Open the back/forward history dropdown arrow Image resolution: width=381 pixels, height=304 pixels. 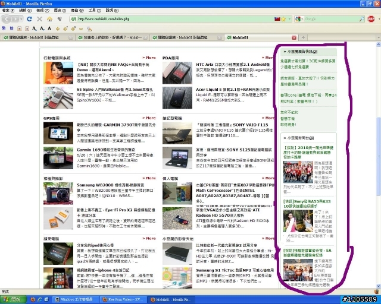point(21,19)
